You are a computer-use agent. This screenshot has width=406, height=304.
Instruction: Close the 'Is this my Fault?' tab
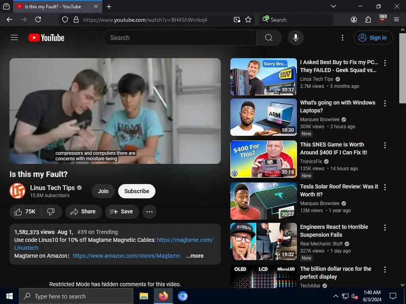coord(96,6)
